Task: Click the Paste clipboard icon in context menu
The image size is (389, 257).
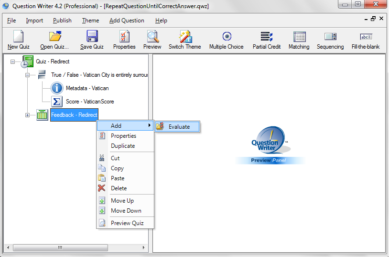Action: pyautogui.click(x=102, y=178)
